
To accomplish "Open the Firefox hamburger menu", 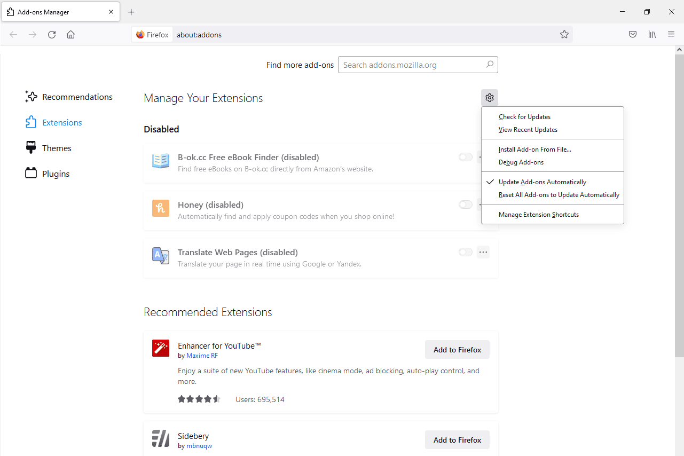I will pos(671,35).
